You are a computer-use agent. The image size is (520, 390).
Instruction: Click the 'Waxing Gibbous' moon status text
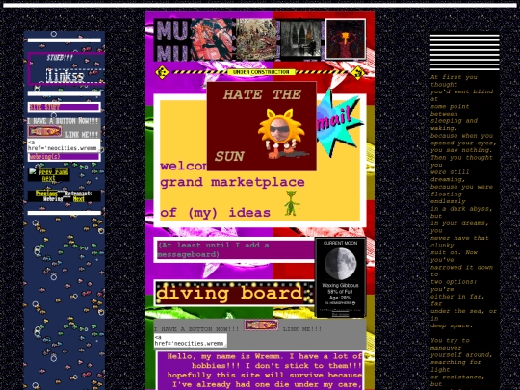click(x=340, y=285)
